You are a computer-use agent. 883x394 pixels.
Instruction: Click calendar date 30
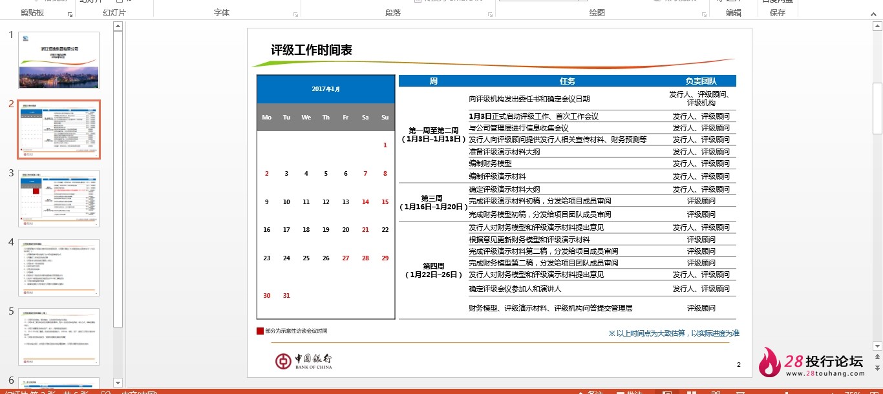(267, 296)
